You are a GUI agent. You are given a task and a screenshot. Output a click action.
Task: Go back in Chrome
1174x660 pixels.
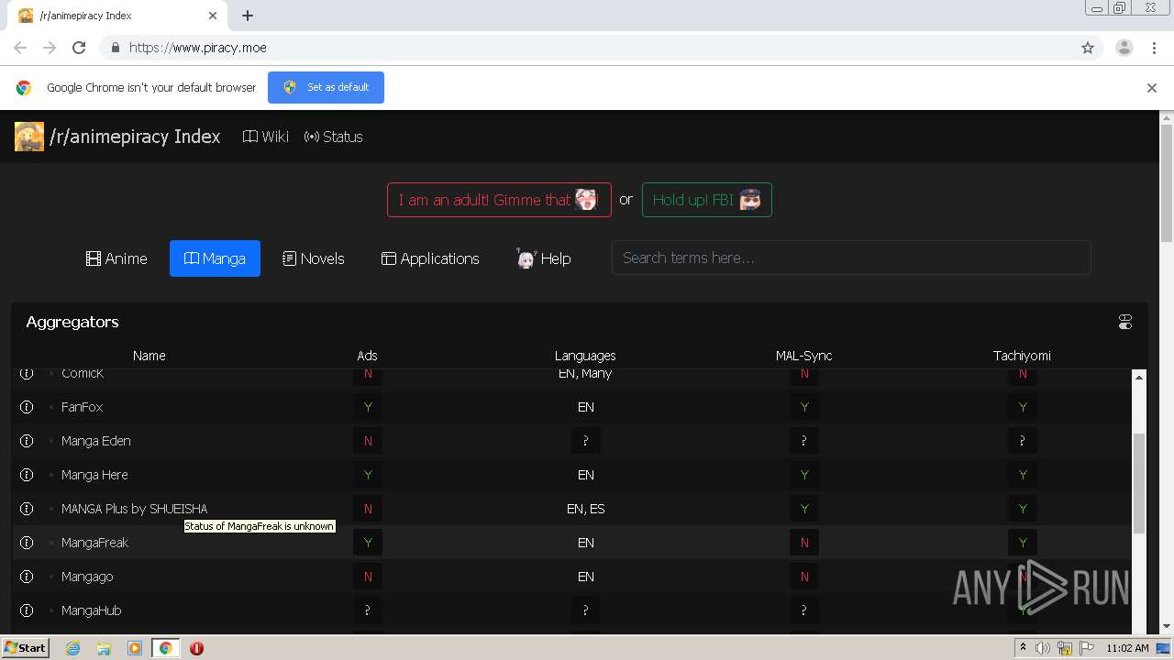[20, 48]
